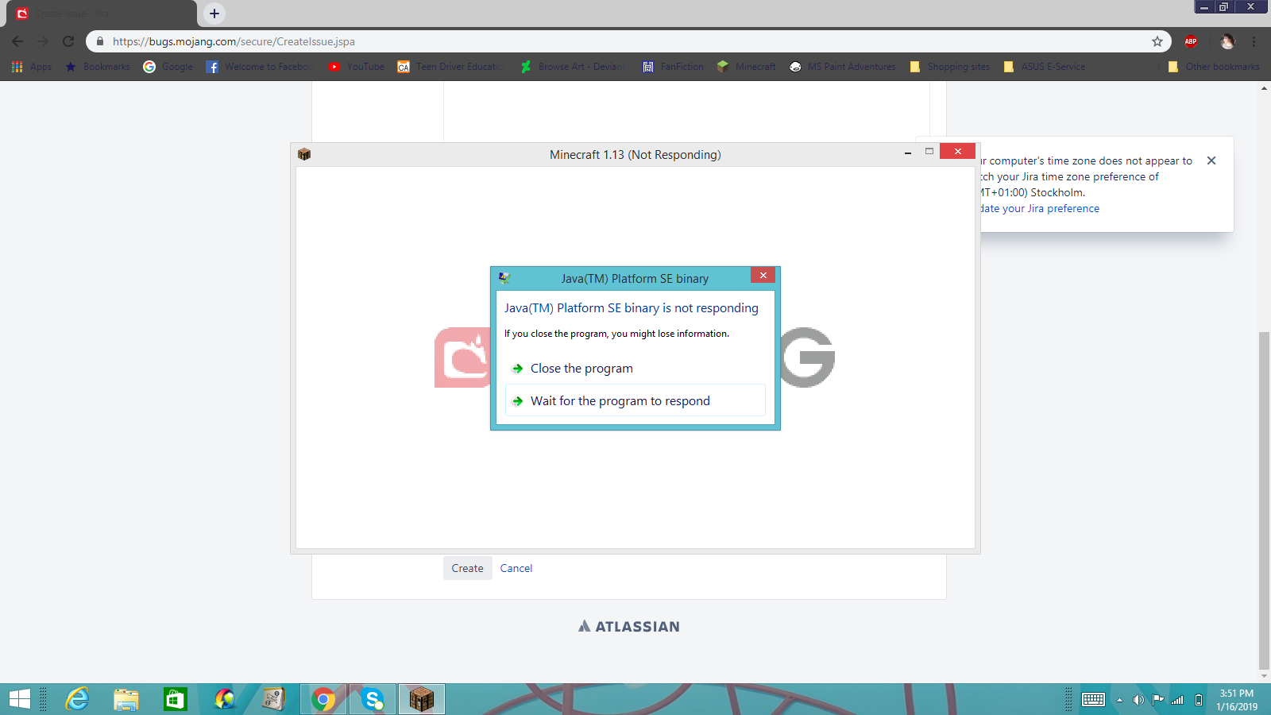
Task: Choose Wait for the program to respond
Action: click(635, 400)
